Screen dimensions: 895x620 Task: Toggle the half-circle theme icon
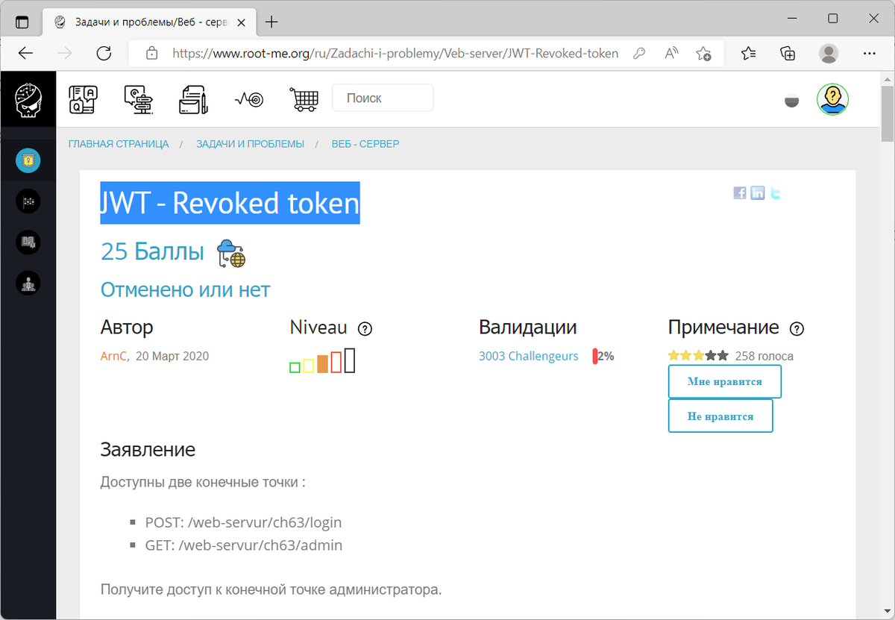coord(792,101)
